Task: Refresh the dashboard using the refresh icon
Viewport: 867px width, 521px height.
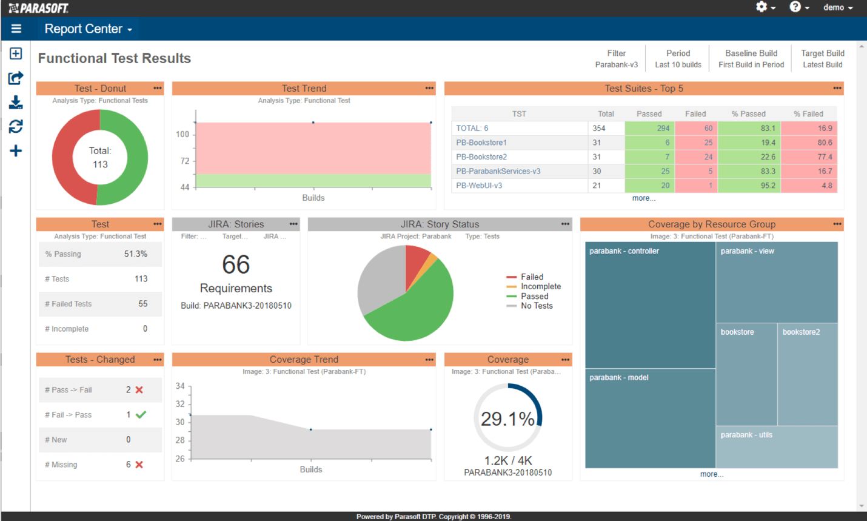Action: point(16,126)
